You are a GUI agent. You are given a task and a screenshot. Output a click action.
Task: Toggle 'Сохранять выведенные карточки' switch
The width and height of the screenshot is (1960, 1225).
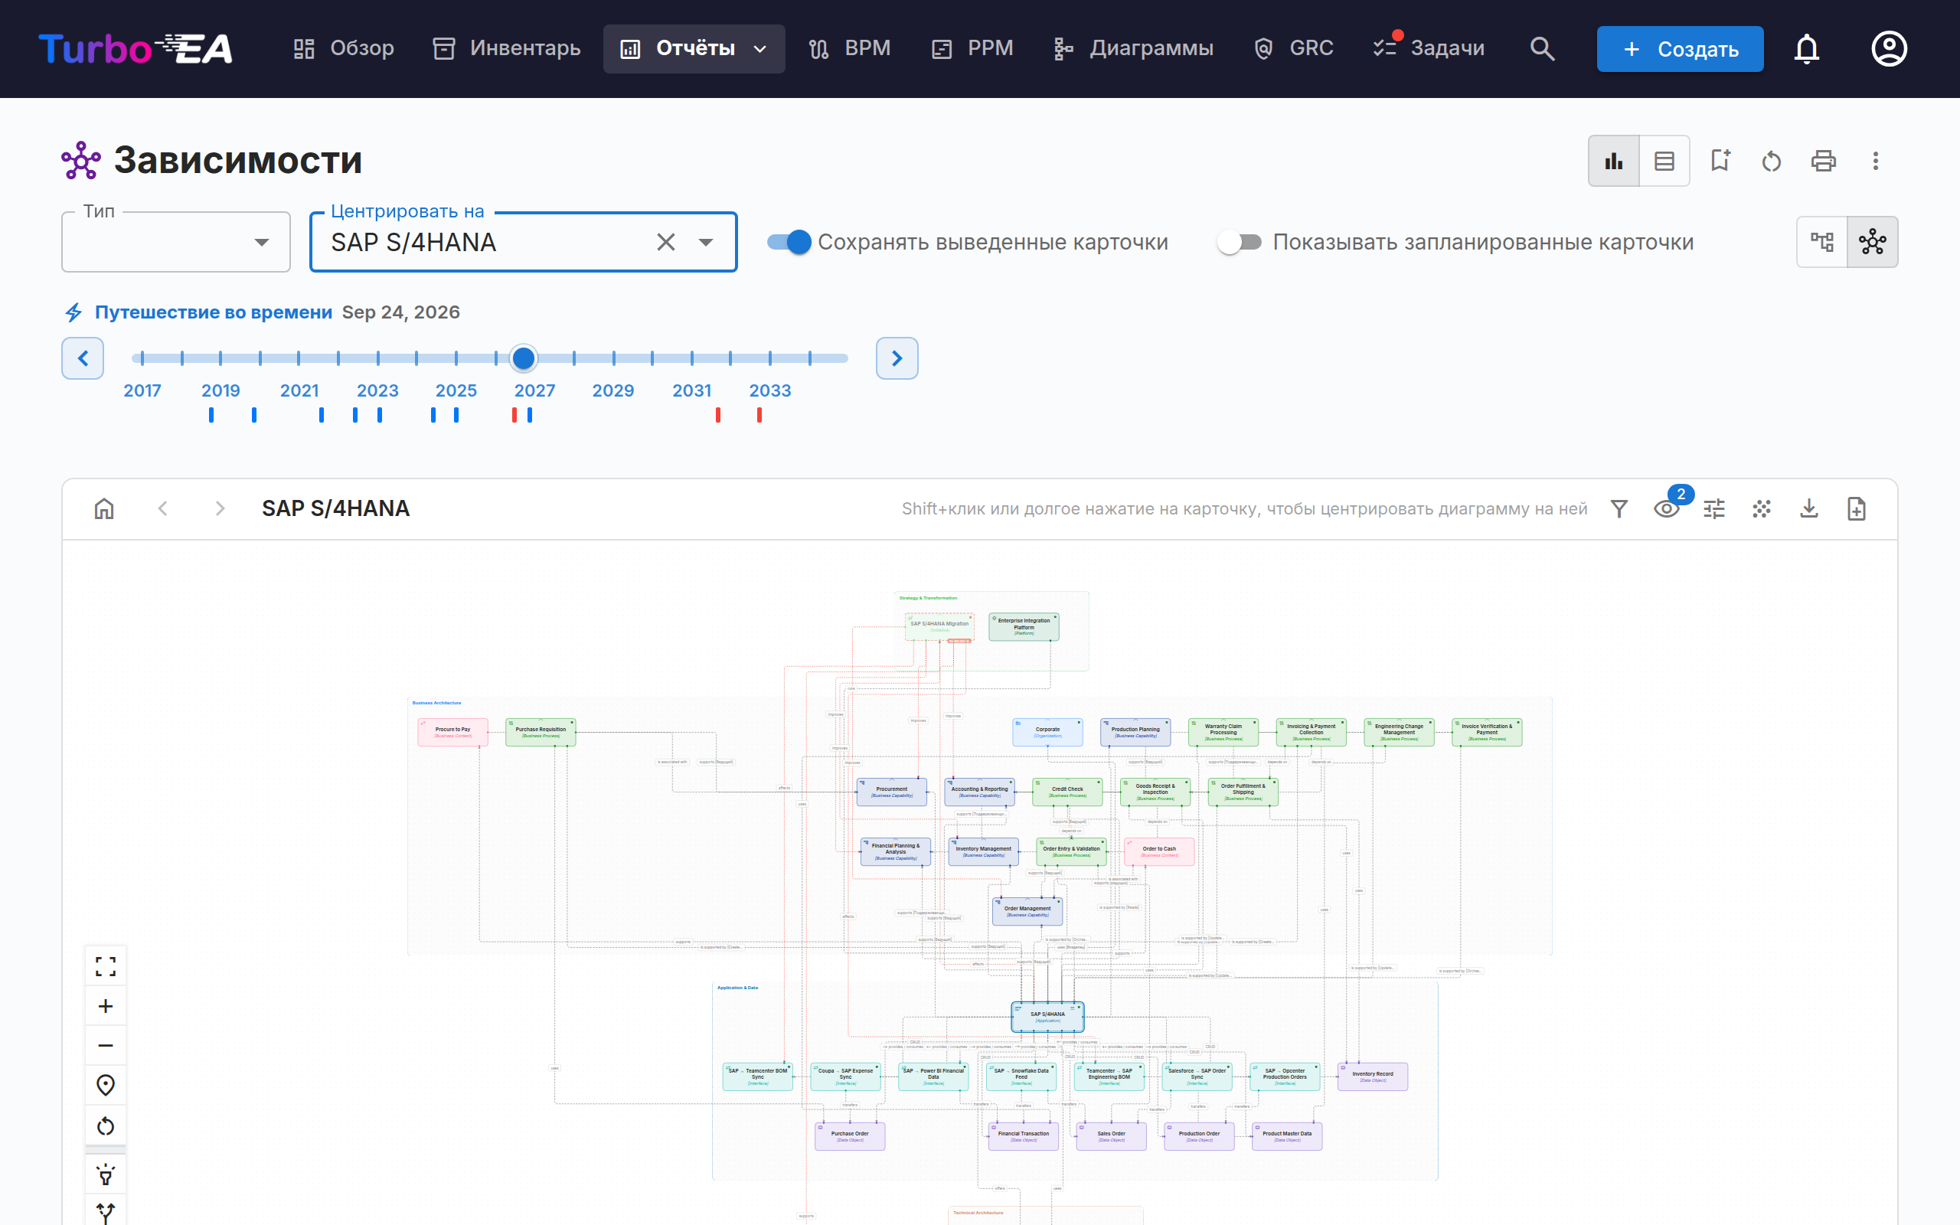(x=789, y=241)
